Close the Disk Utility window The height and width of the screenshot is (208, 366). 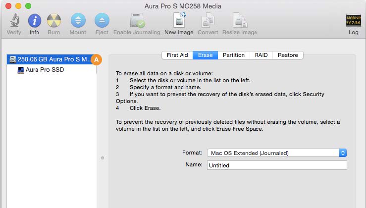tap(8, 6)
